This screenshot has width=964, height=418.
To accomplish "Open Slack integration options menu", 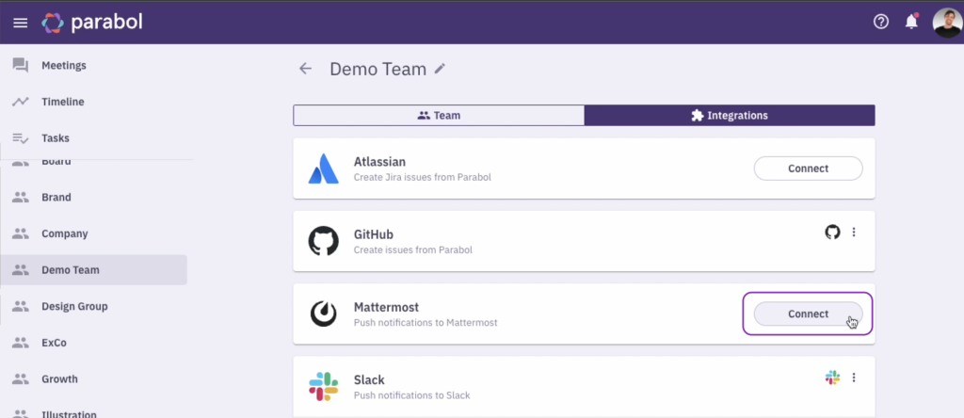I will click(853, 378).
